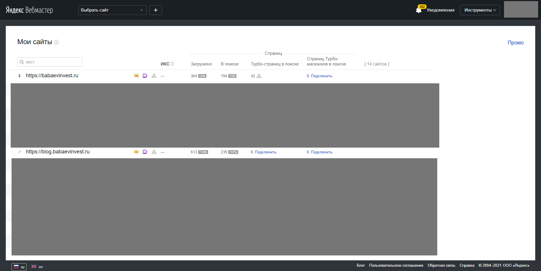Image resolution: width=541 pixels, height=271 pixels.
Task: Open Уведомления notifications
Action: [x=440, y=10]
